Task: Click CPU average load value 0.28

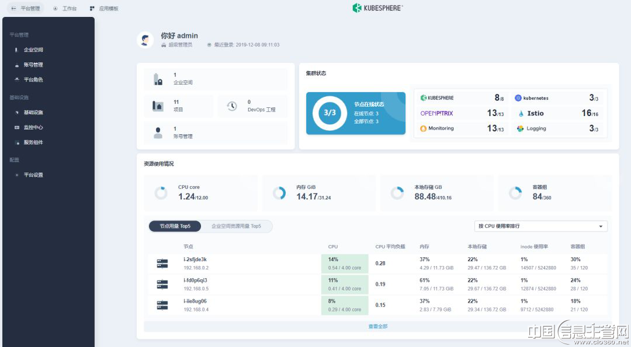Action: click(x=380, y=264)
